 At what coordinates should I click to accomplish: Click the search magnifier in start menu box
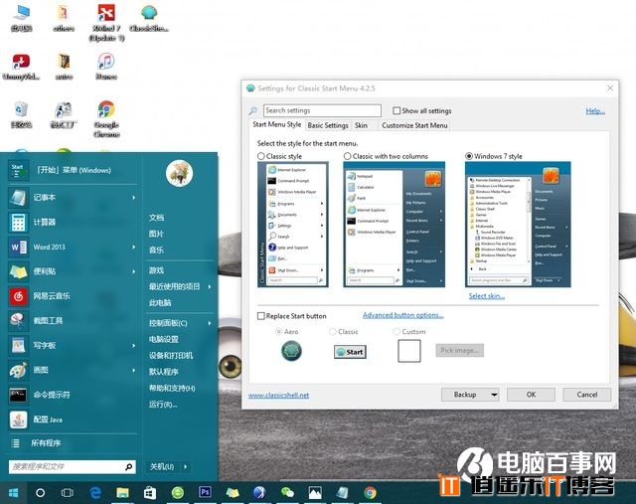click(128, 466)
